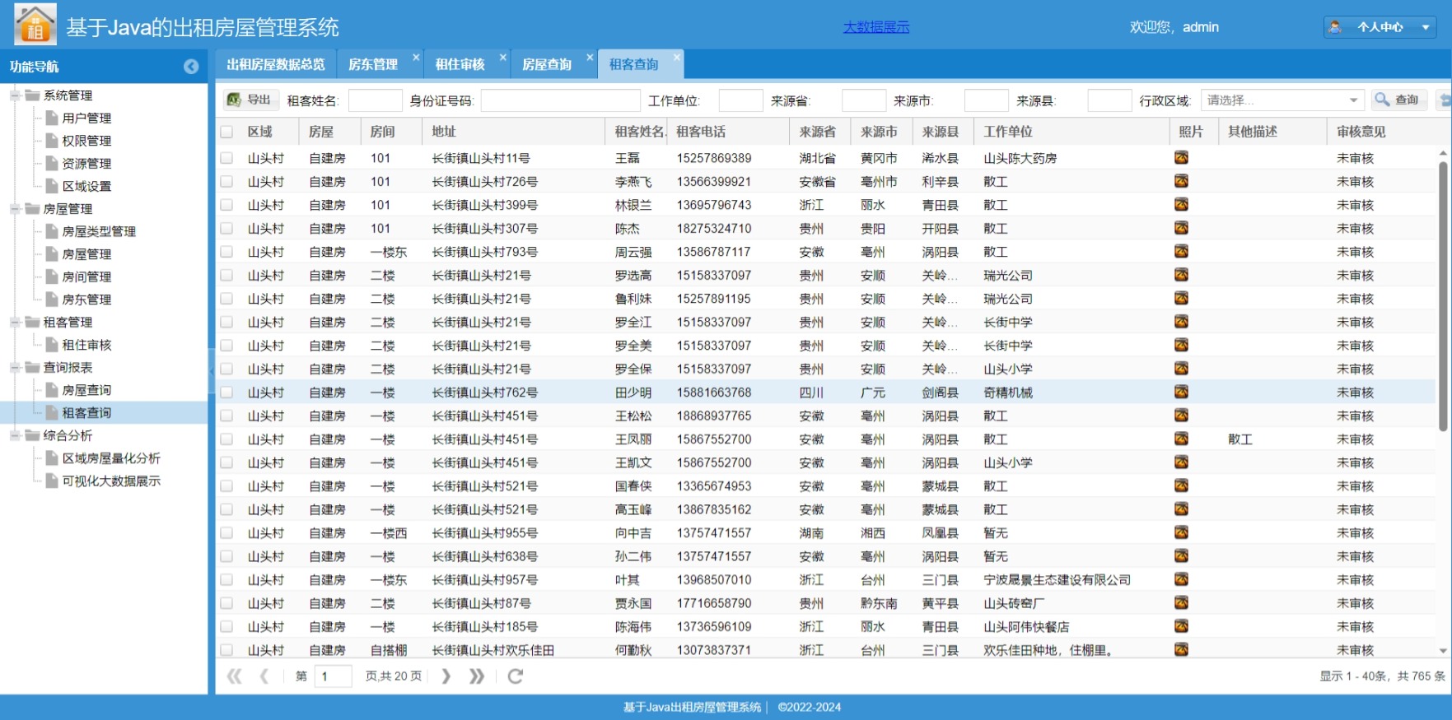
Task: Open 房屋类型管理 in sidebar
Action: 99,231
